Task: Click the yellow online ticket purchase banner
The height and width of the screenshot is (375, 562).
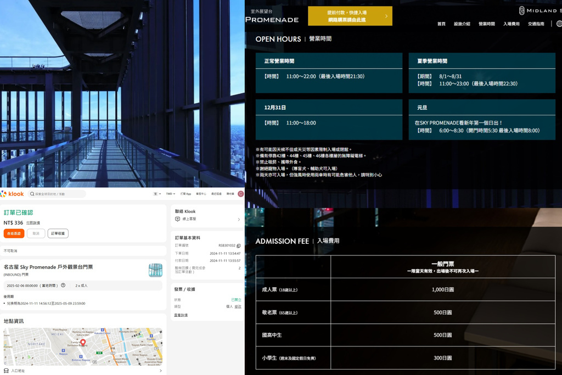Action: (x=350, y=16)
